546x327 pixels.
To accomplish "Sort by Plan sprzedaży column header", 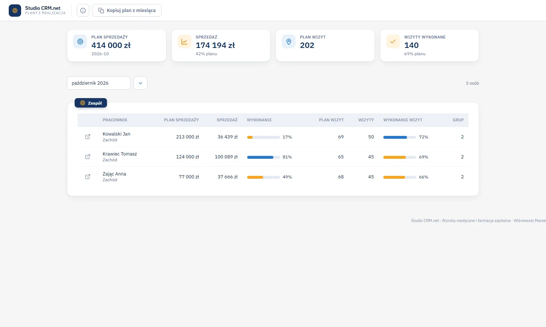I will coord(181,120).
